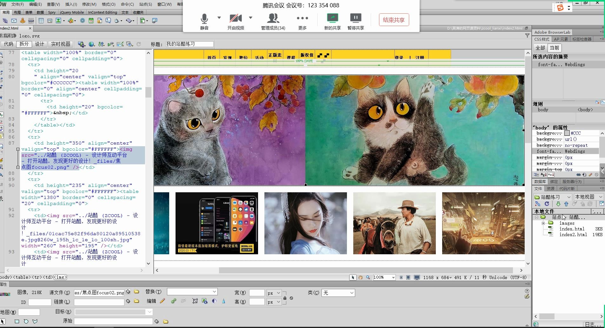Open the 插入(I) menu
The width and height of the screenshot is (605, 328).
(x=71, y=4)
